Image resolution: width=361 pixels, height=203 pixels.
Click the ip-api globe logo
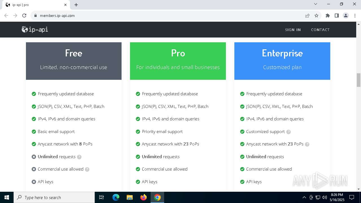(x=35, y=29)
